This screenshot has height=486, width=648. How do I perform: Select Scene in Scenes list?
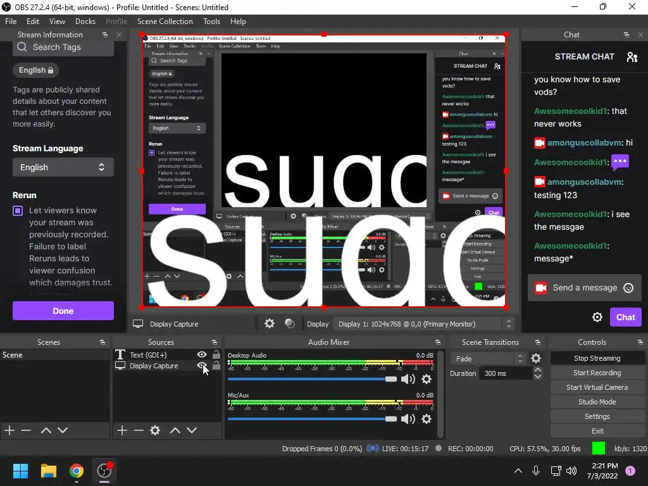(x=54, y=355)
